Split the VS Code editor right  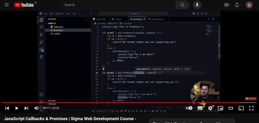(x=213, y=19)
